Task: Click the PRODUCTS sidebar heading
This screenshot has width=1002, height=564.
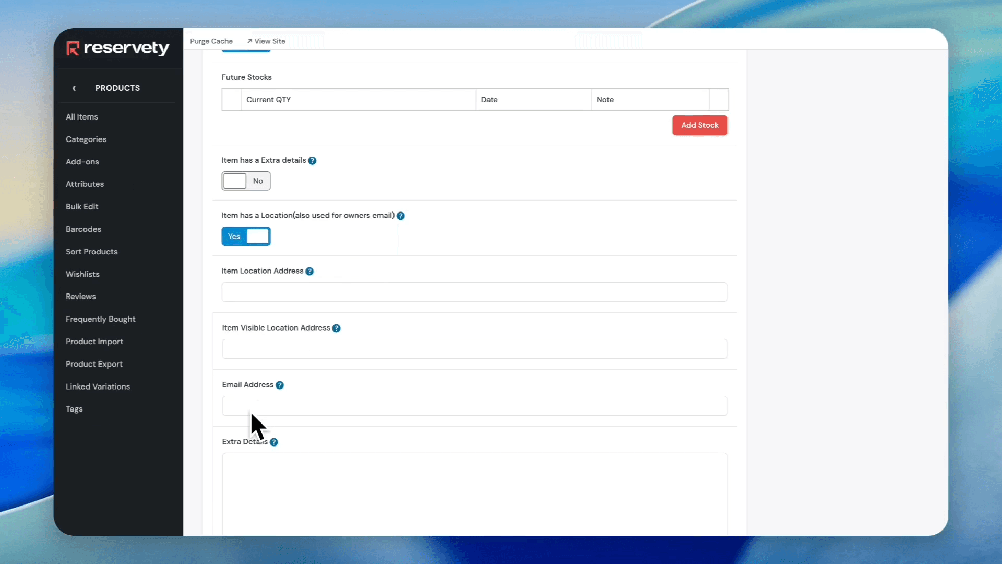Action: [x=117, y=88]
